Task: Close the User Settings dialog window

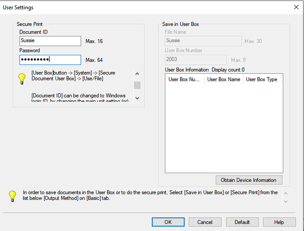Action: (296, 7)
